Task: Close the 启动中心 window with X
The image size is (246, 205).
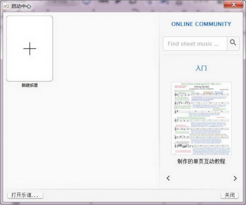Action: point(233,4)
